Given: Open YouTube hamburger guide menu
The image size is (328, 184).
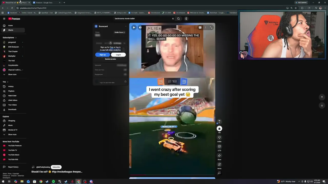Looking at the screenshot, I should [x=4, y=19].
